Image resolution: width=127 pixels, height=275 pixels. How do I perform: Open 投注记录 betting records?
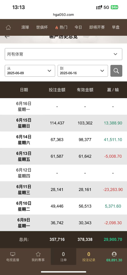pos(89,257)
